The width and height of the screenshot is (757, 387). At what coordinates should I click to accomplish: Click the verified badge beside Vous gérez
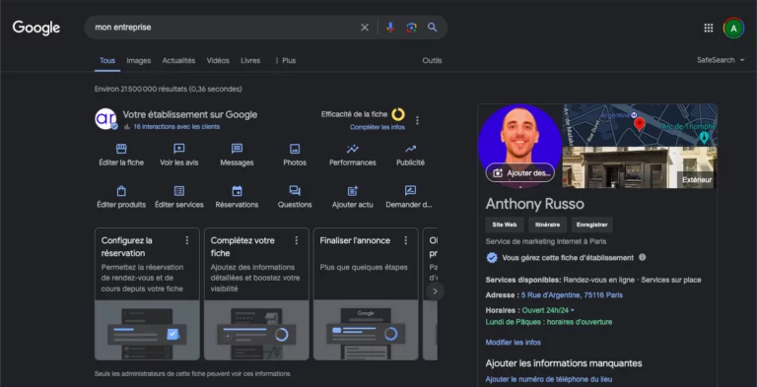pos(492,258)
